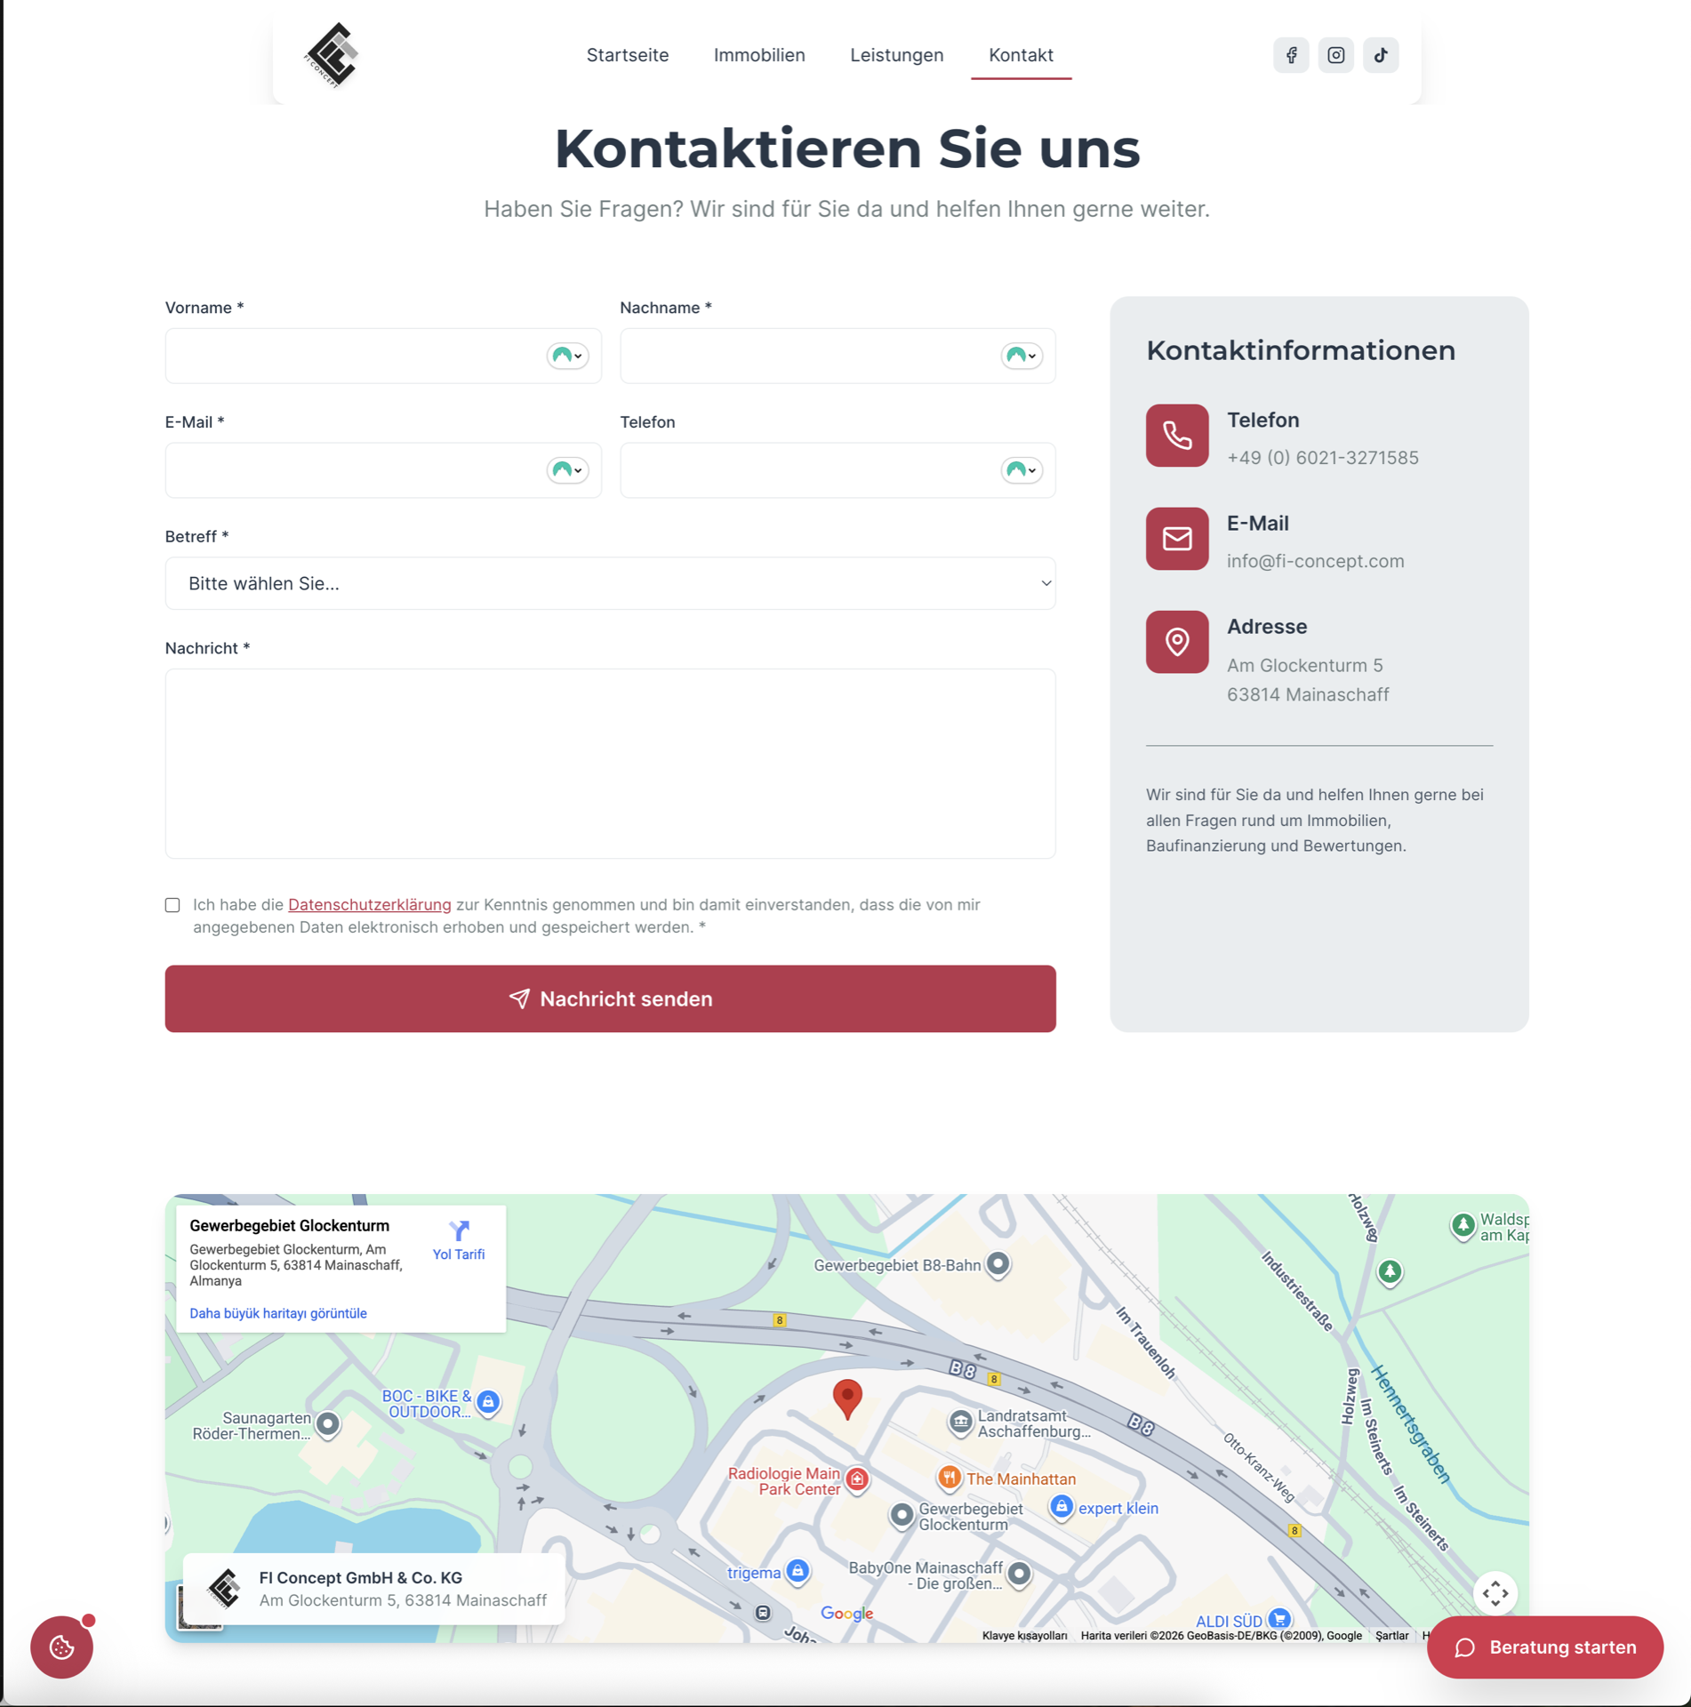Click the Şartlar map terms link
Screen dimensions: 1691x1707
tap(1391, 1636)
